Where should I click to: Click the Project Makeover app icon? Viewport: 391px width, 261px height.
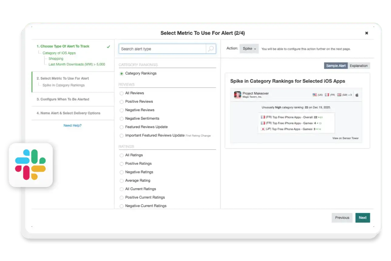pos(238,94)
